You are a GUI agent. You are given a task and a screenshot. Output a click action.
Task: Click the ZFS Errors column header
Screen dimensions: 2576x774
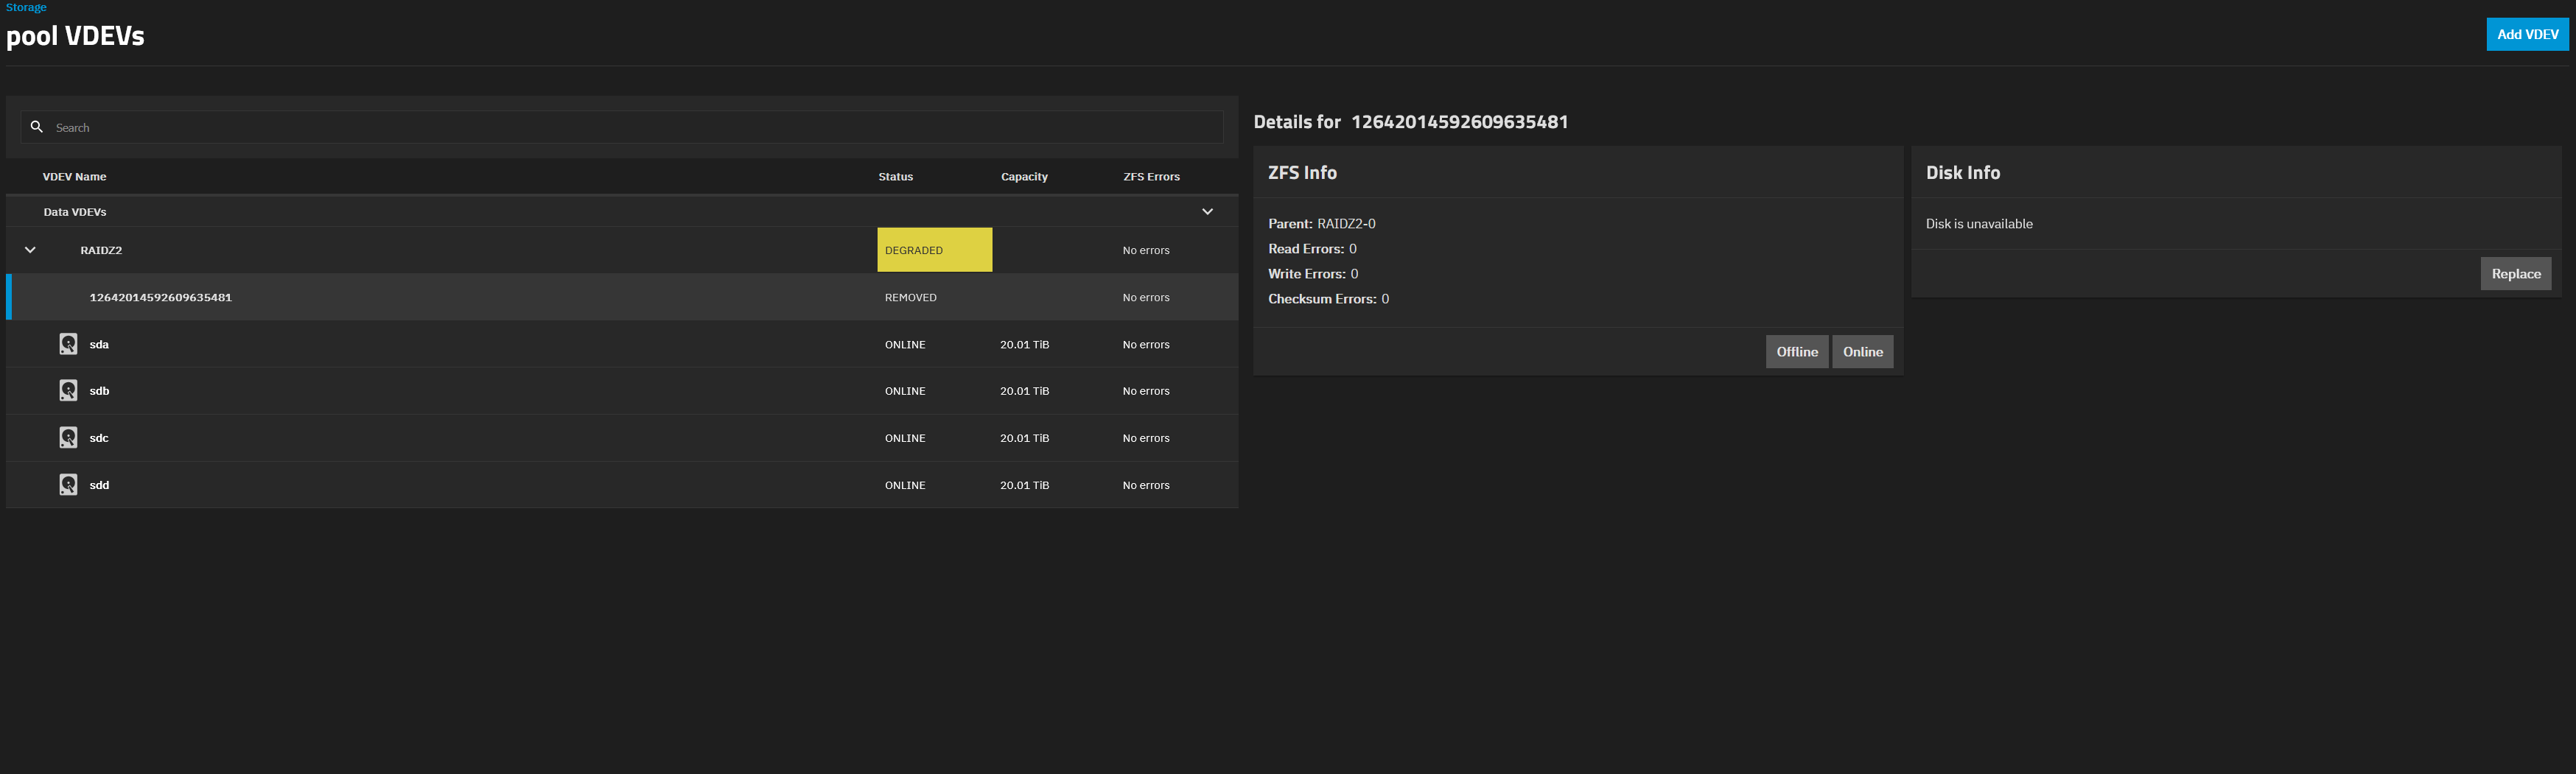click(x=1151, y=177)
